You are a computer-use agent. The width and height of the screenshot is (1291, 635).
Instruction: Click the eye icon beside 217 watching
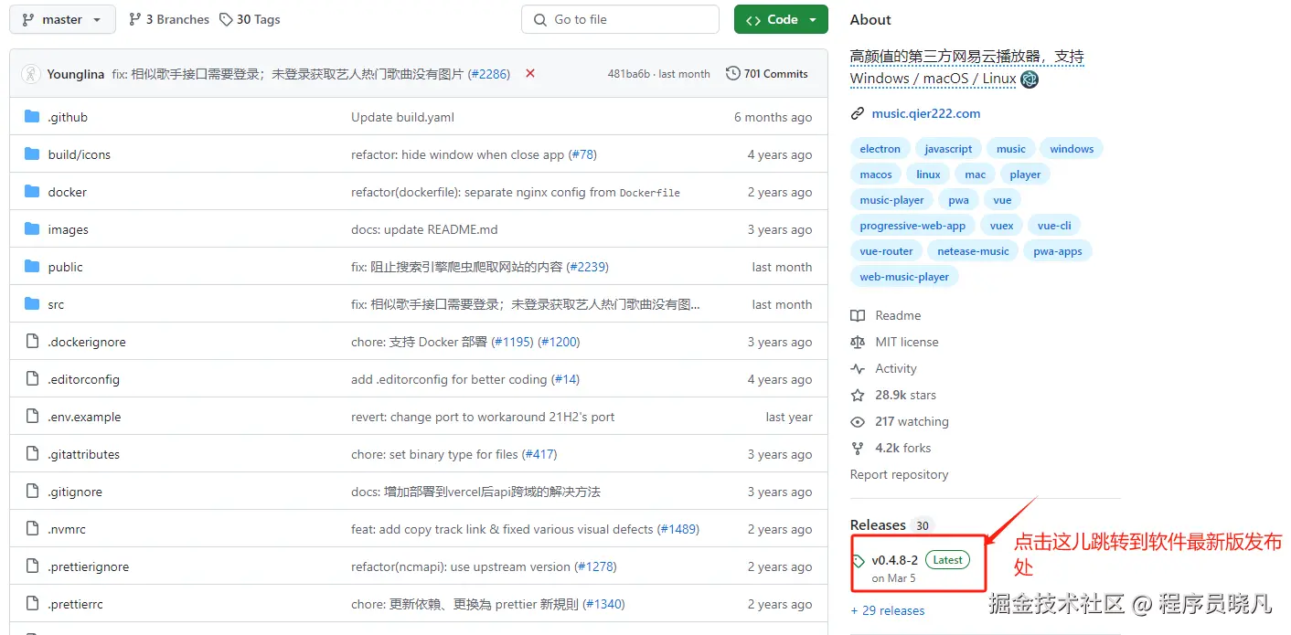[x=858, y=421]
